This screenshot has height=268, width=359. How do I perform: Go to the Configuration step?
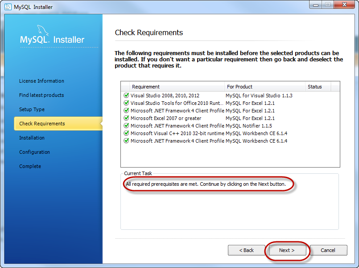point(34,152)
